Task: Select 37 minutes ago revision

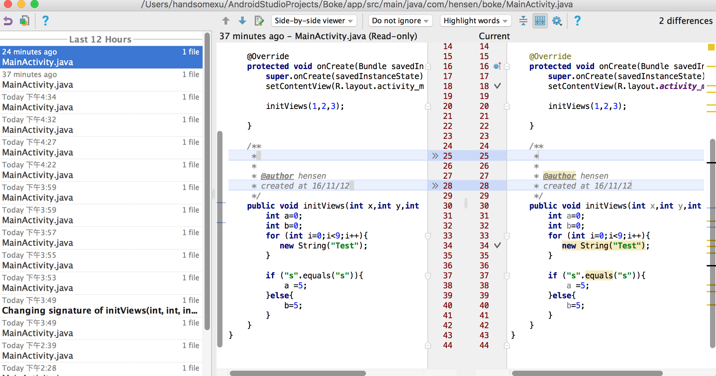Action: click(101, 80)
